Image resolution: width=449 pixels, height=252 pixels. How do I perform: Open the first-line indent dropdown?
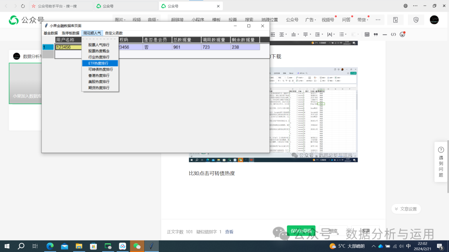click(x=319, y=34)
